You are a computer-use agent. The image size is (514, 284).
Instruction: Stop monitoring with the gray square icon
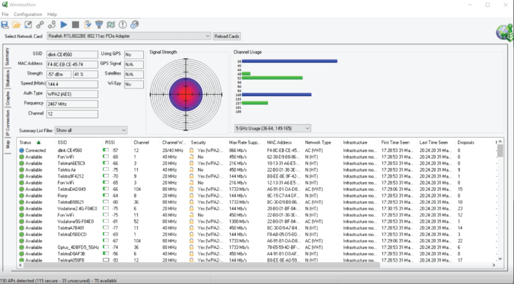coord(75,24)
